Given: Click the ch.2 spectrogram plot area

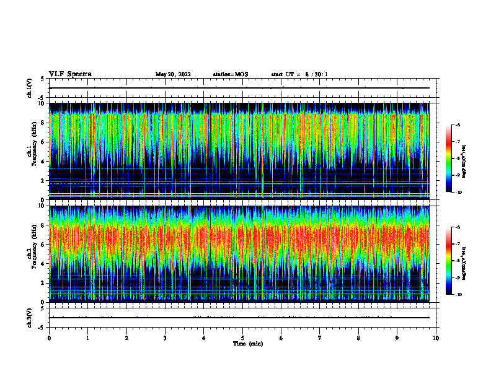Looking at the screenshot, I should [x=239, y=254].
